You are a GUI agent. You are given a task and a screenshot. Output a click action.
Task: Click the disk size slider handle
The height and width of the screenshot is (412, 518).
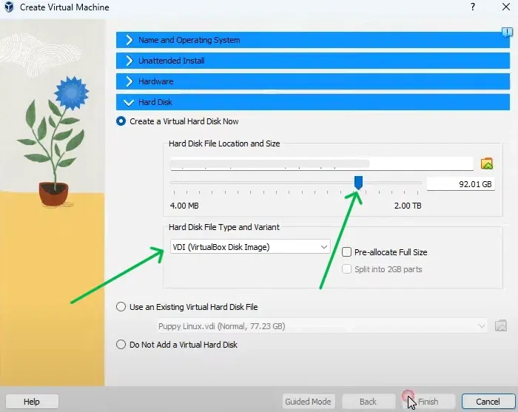358,183
